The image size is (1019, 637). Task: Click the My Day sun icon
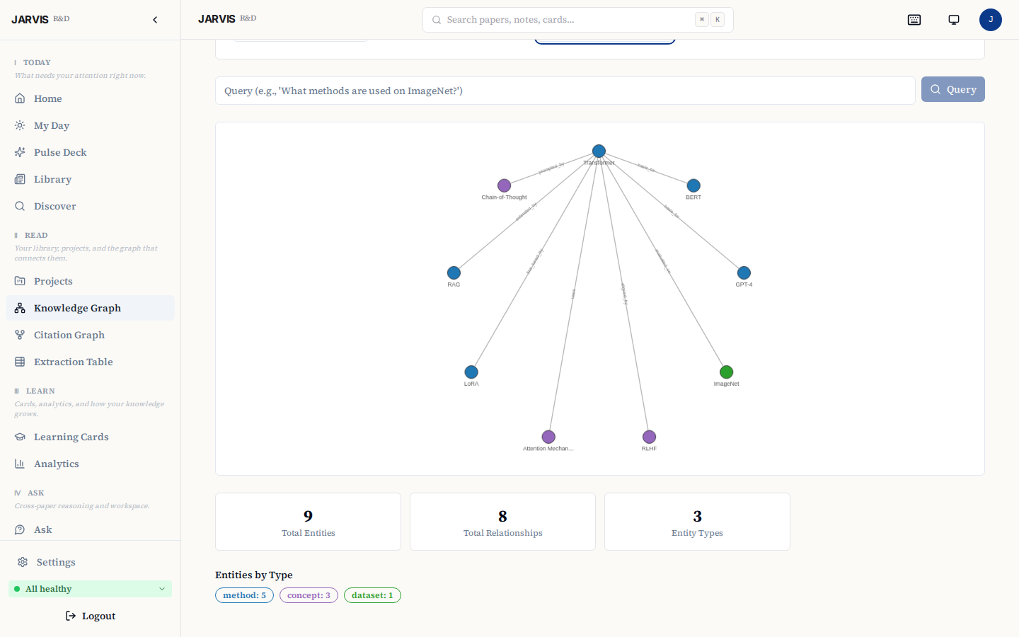pyautogui.click(x=20, y=125)
